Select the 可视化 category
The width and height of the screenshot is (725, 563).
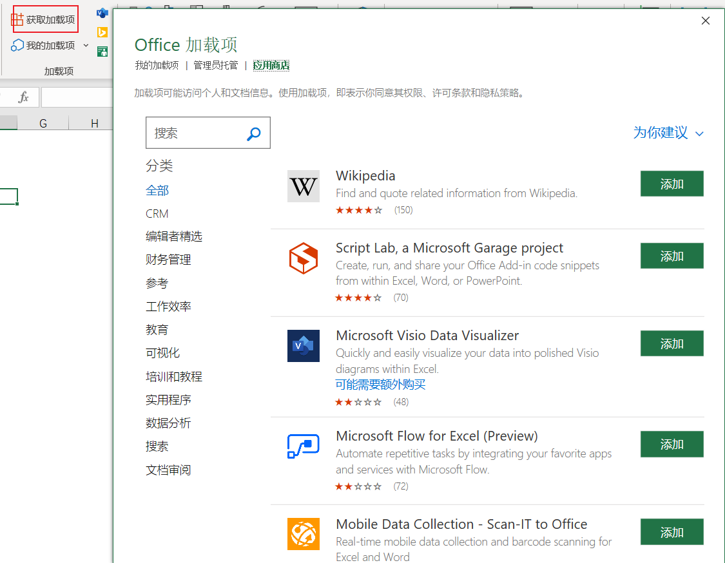(163, 353)
